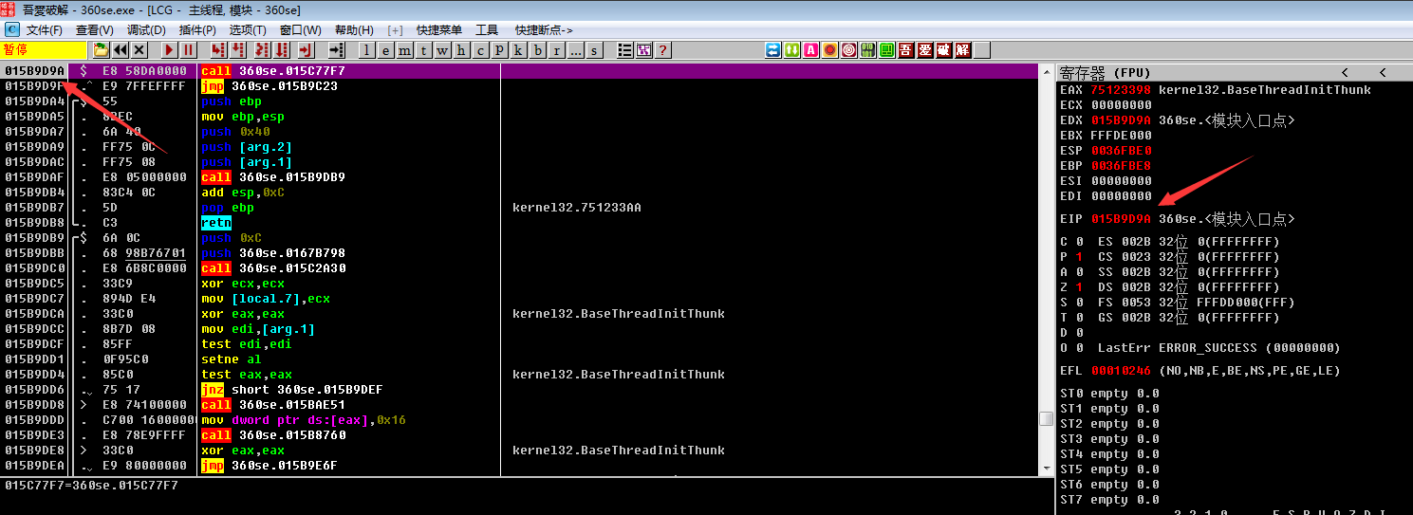The width and height of the screenshot is (1413, 515).
Task: Click the first '<' arrow in register header
Action: pyautogui.click(x=1345, y=72)
